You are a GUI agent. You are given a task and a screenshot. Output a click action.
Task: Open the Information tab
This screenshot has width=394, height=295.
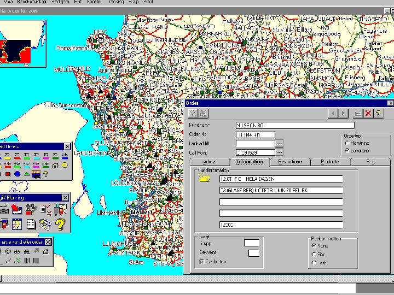click(250, 162)
